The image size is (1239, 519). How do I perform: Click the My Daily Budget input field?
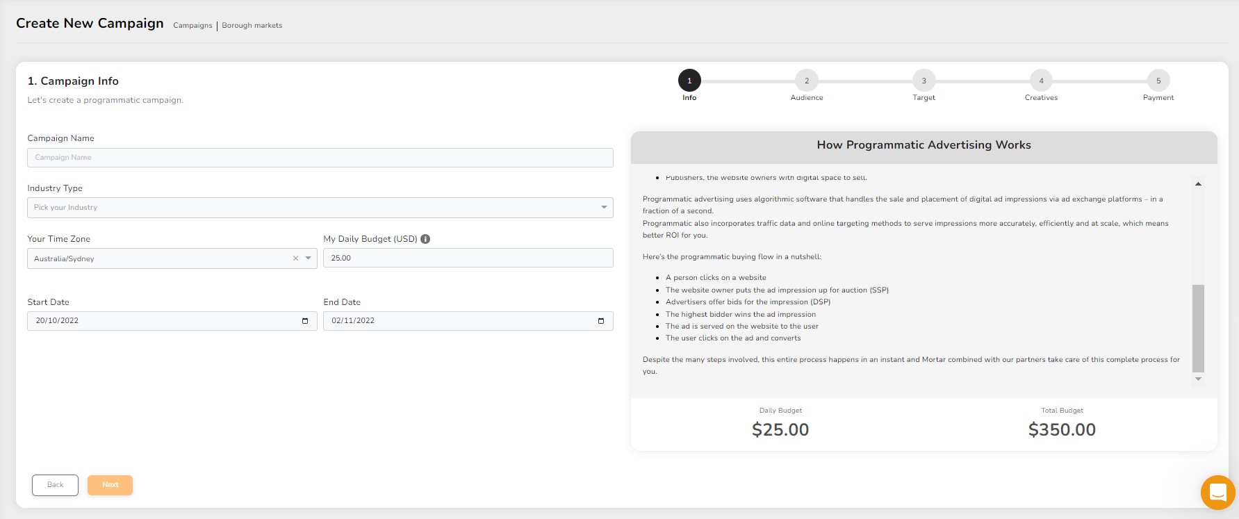coord(468,258)
